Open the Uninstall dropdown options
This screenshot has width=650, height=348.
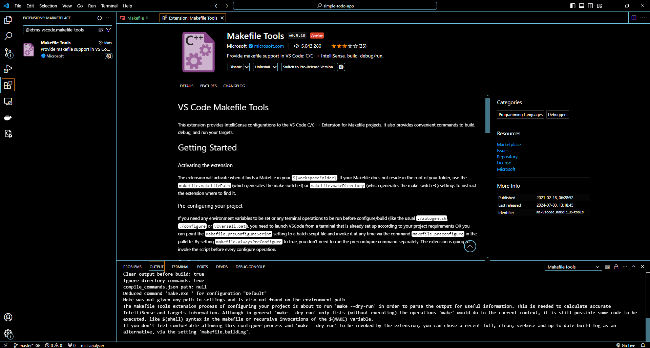[275, 67]
